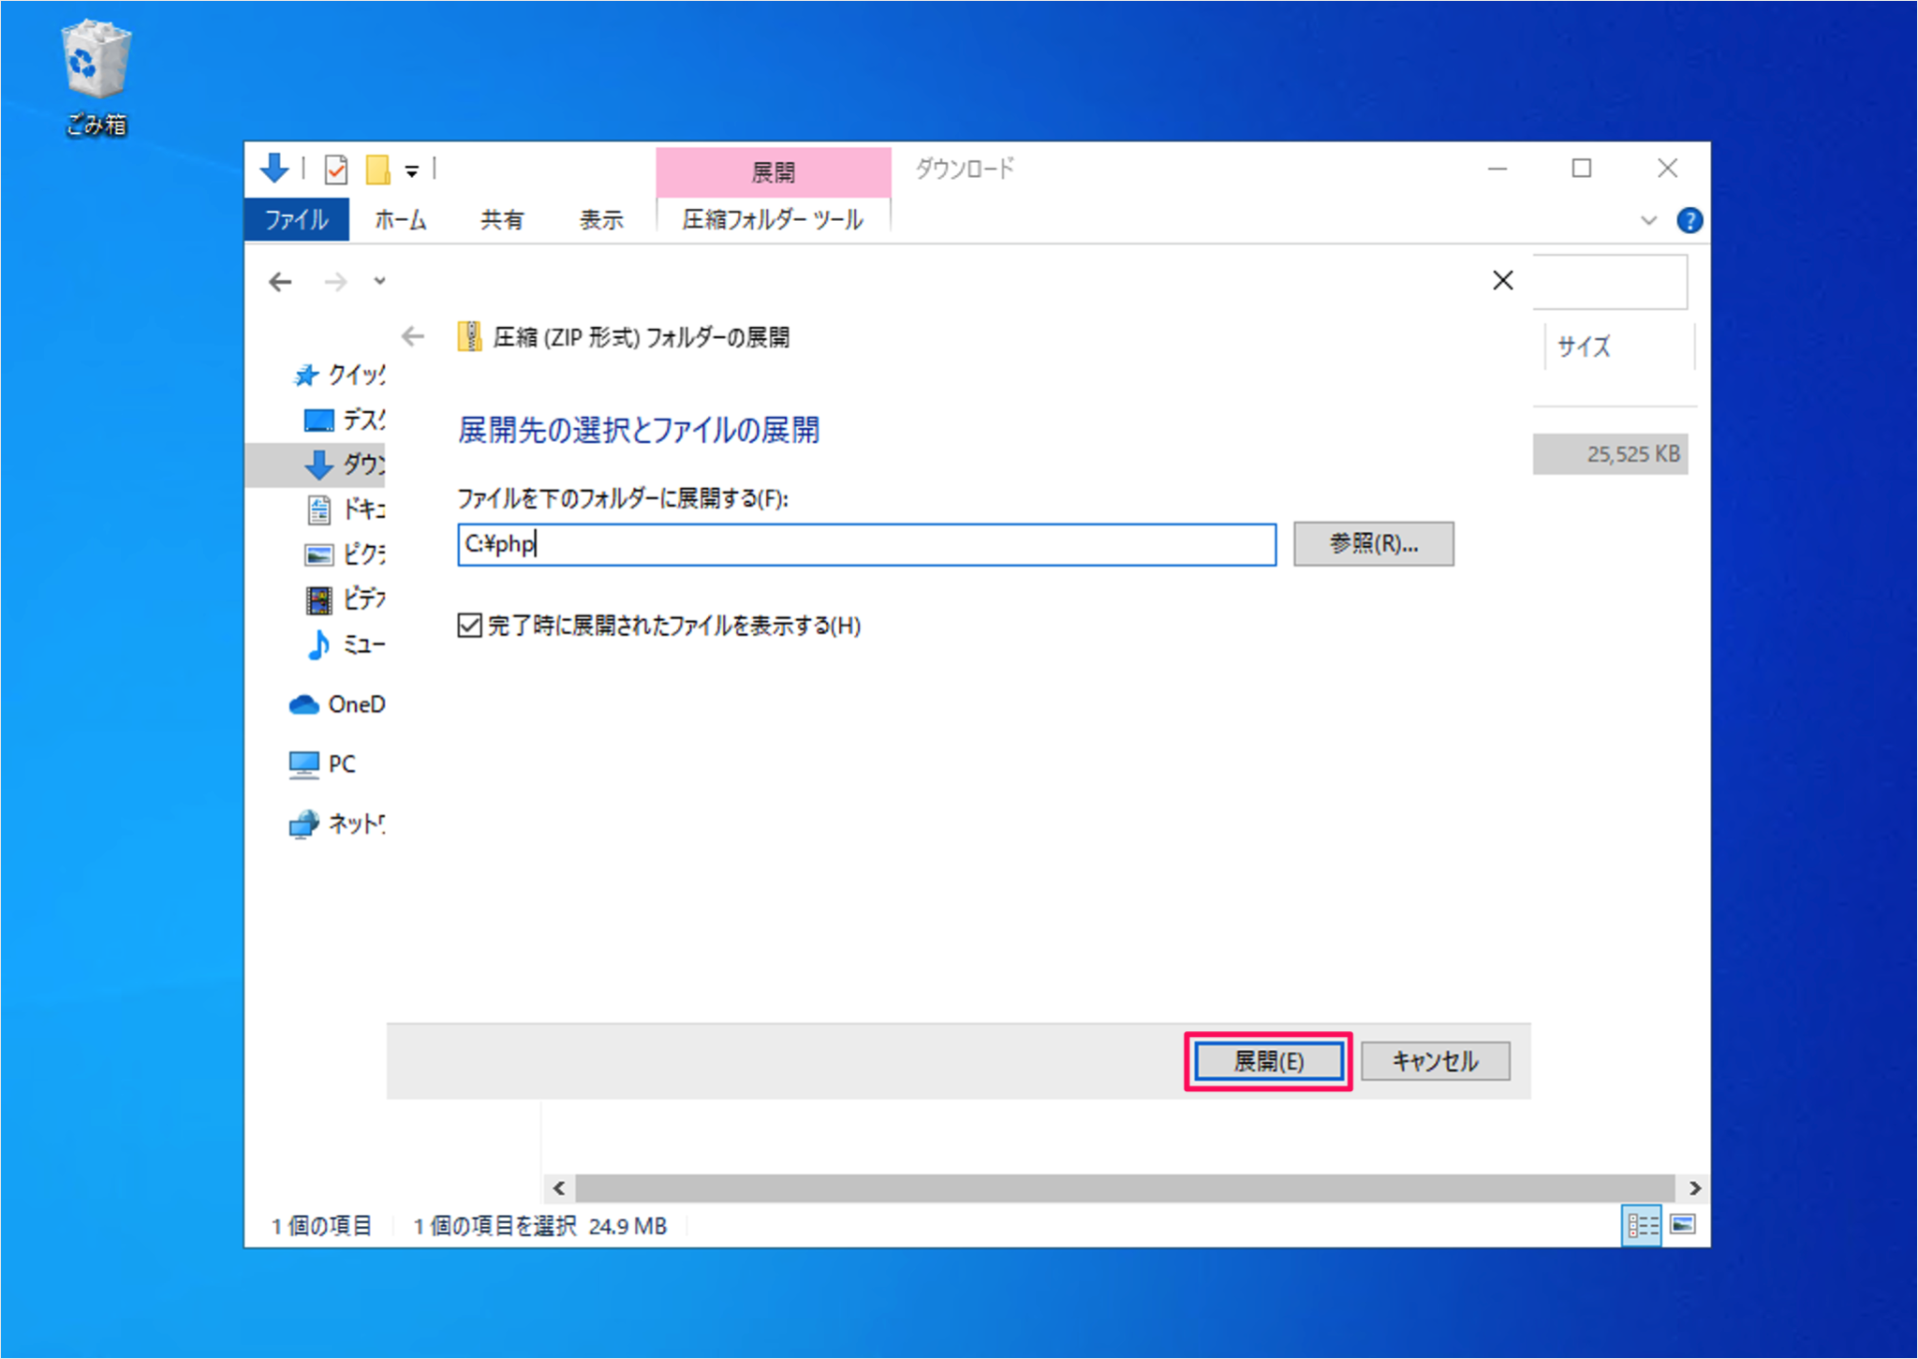Click the properties icon in quick access toolbar
This screenshot has height=1359, width=1918.
pos(334,169)
